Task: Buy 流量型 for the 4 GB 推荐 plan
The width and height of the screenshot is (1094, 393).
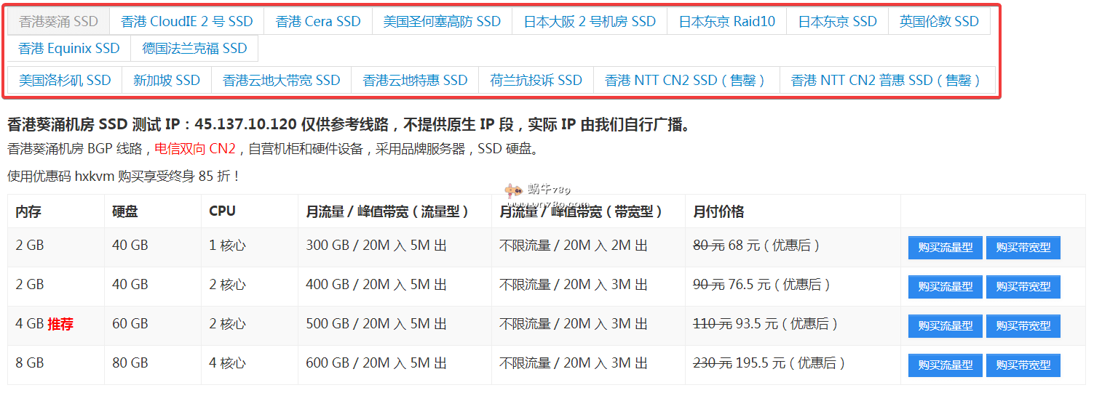Action: tap(945, 326)
